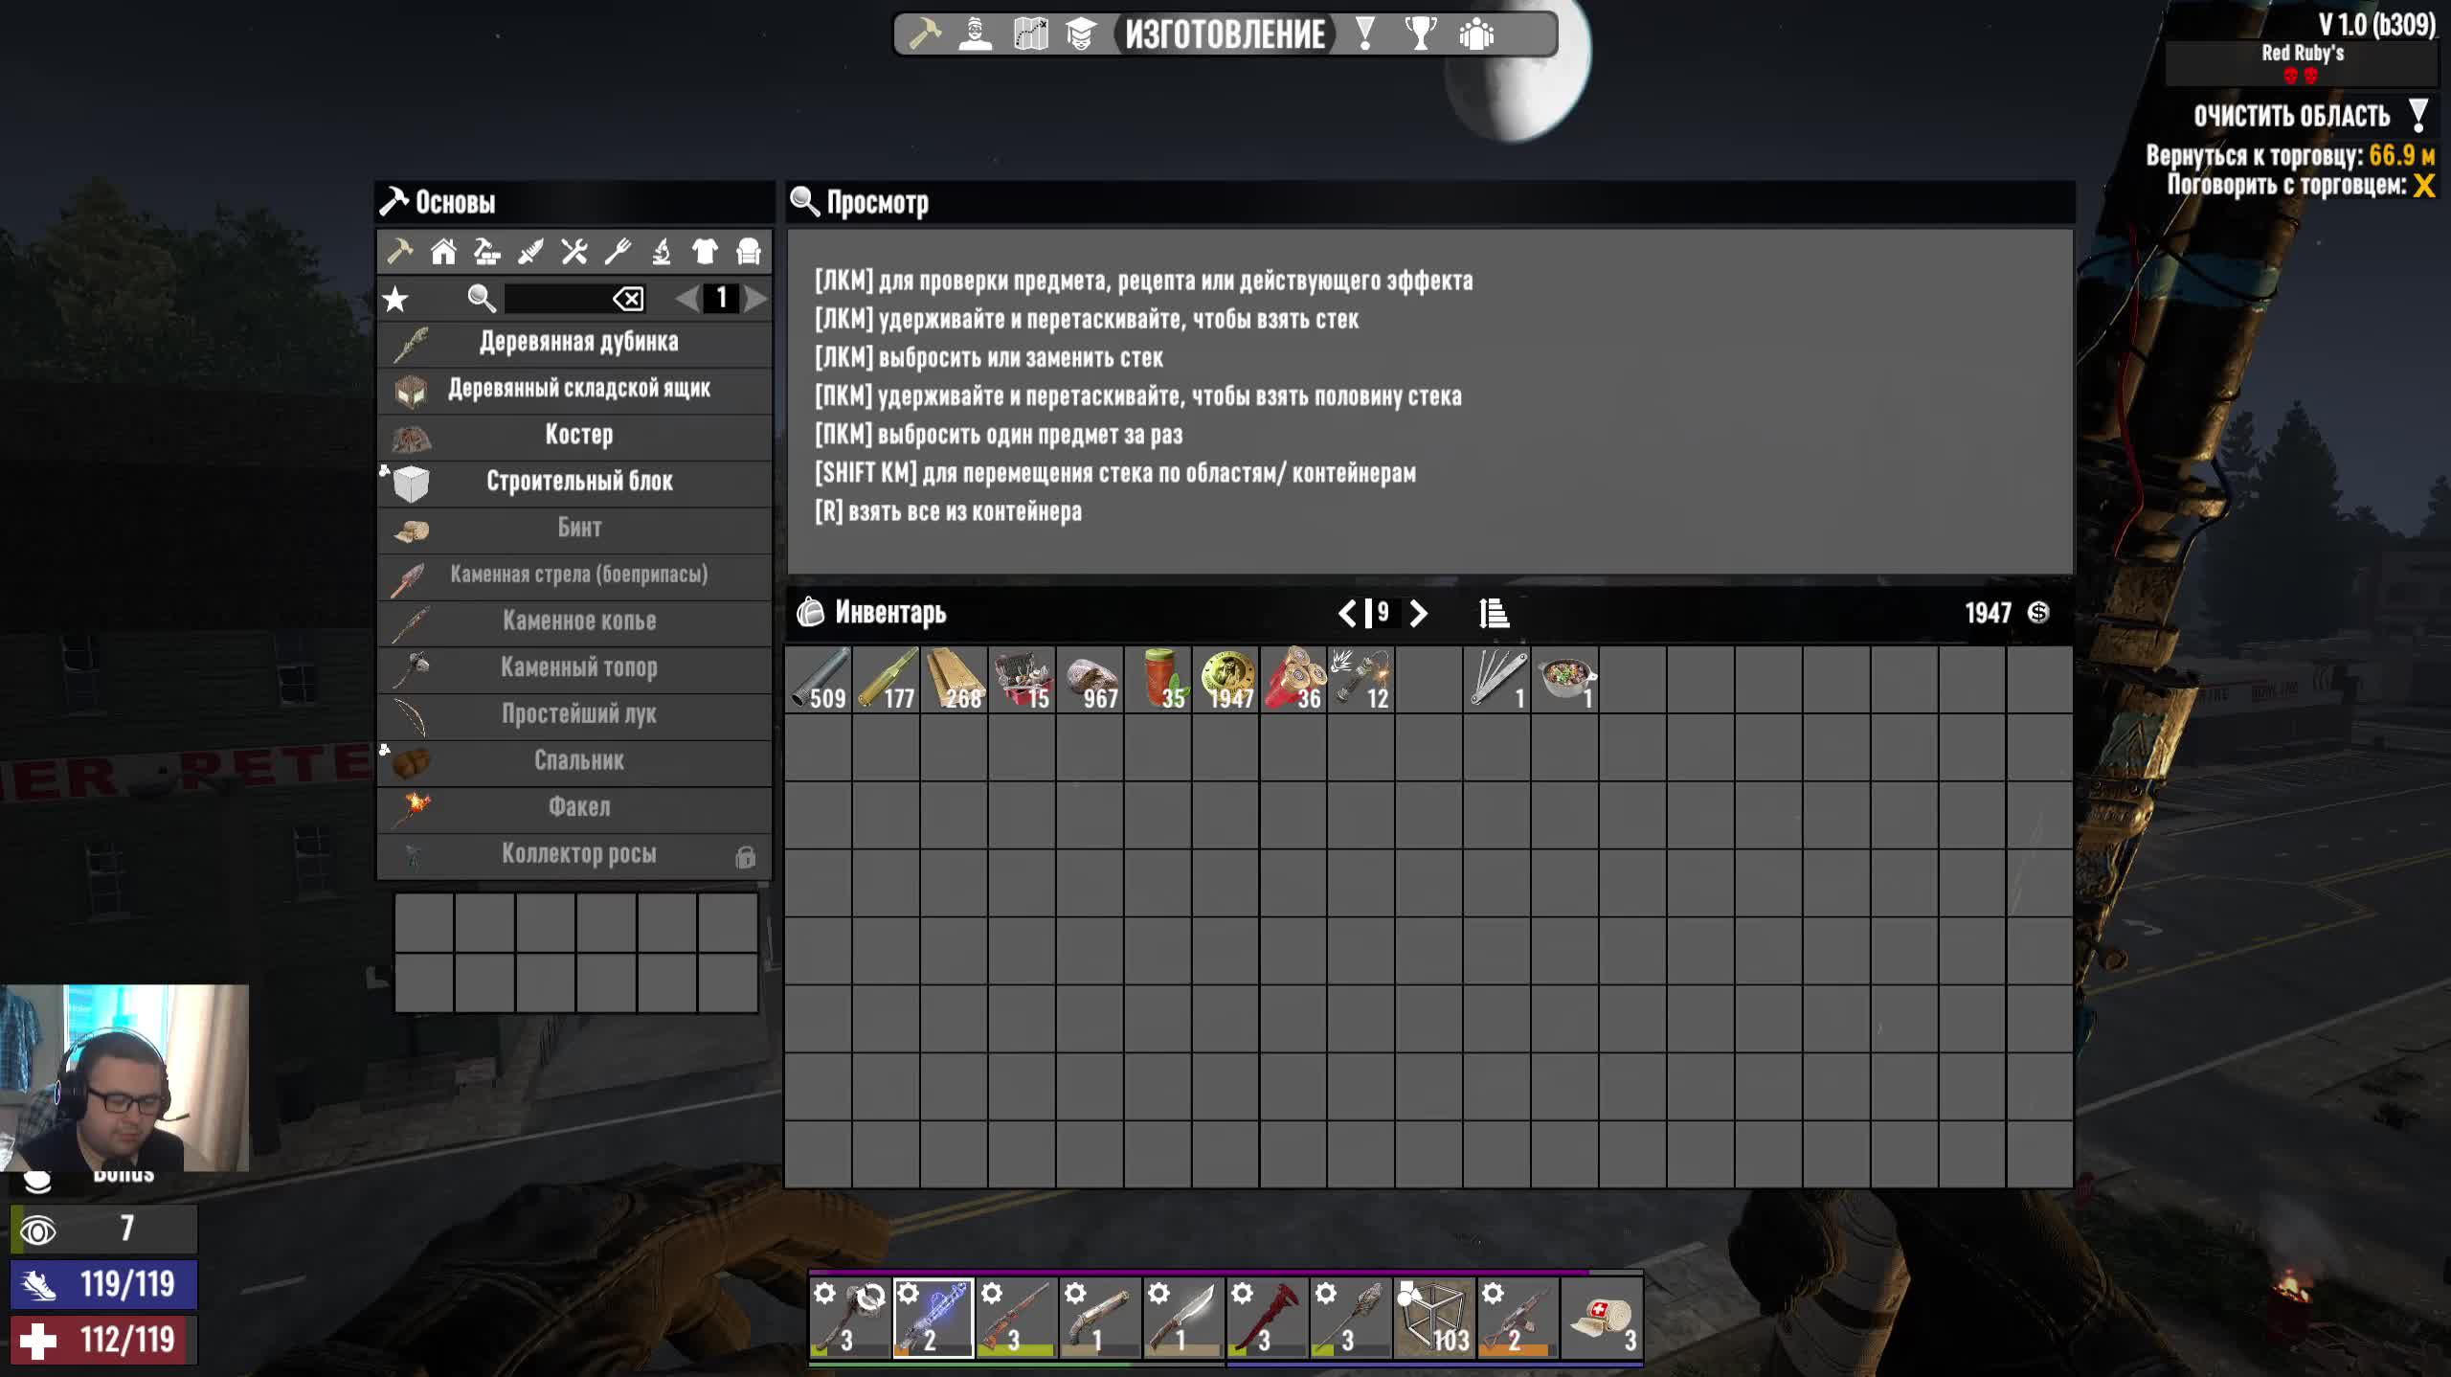Open the map tab icon
The width and height of the screenshot is (2451, 1377).
[x=1030, y=34]
